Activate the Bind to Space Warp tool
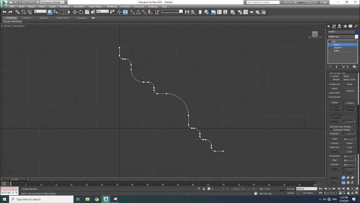This screenshot has width=360, height=203. click(x=30, y=12)
